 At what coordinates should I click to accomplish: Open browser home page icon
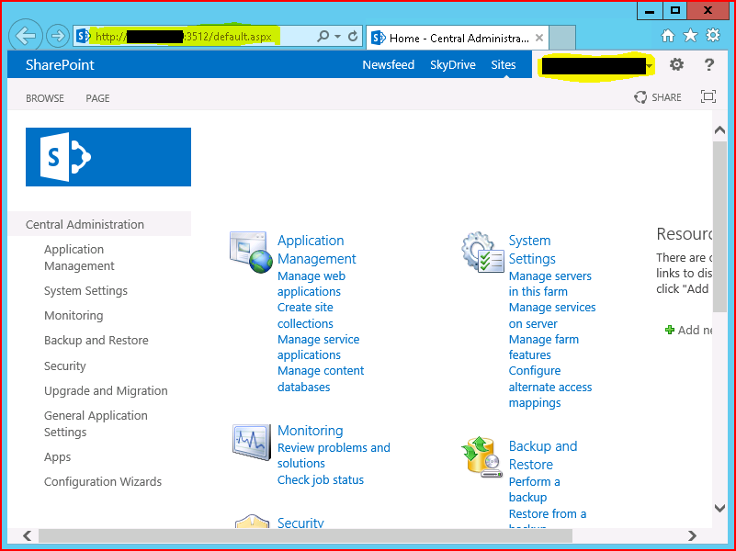pyautogui.click(x=667, y=36)
